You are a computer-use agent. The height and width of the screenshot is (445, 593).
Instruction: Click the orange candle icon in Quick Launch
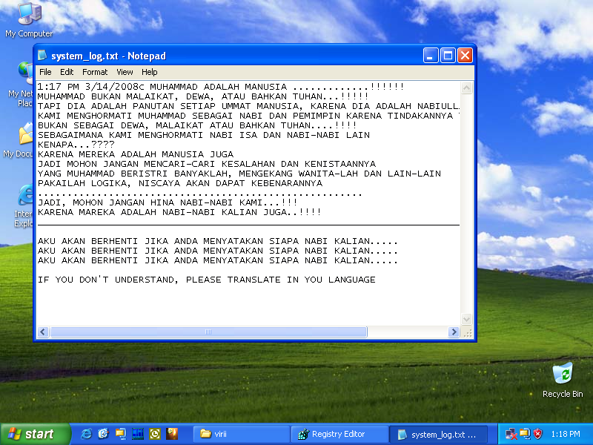[x=172, y=434]
